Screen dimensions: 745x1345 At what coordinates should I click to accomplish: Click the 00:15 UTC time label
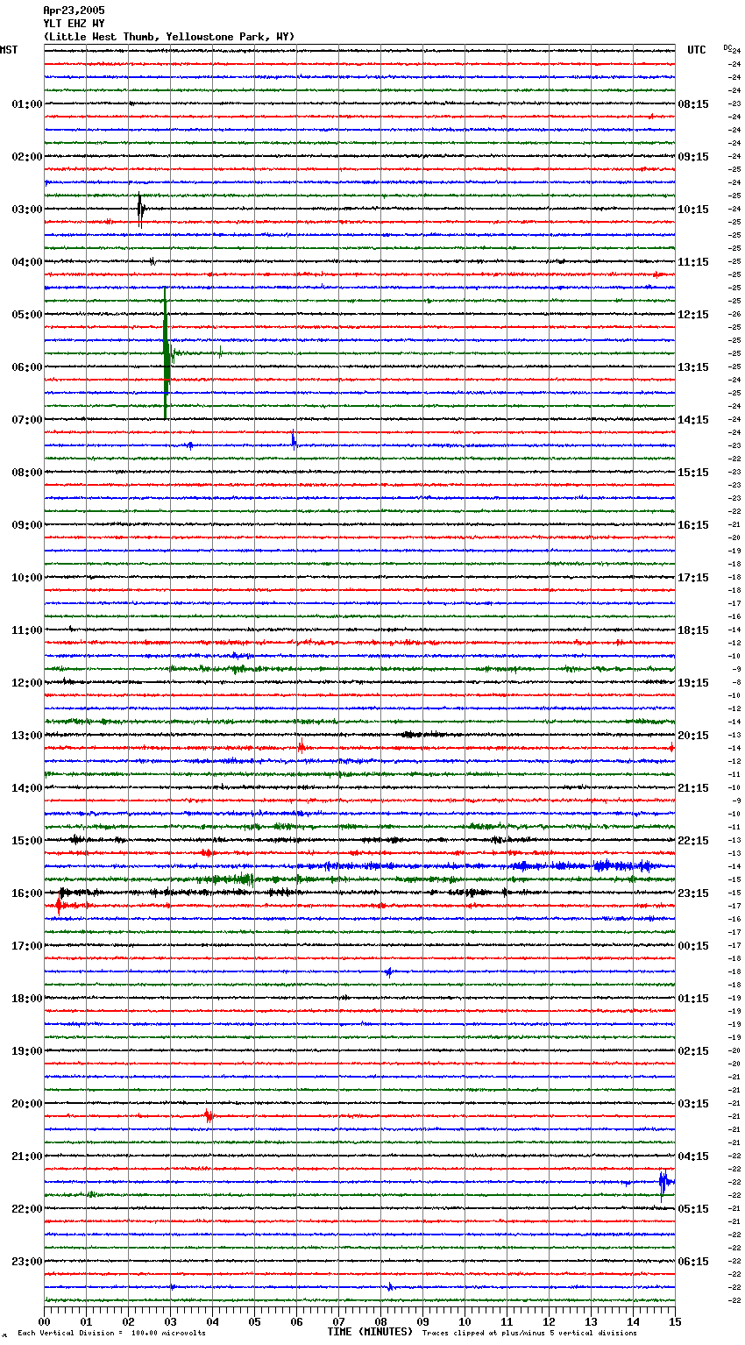pos(693,946)
